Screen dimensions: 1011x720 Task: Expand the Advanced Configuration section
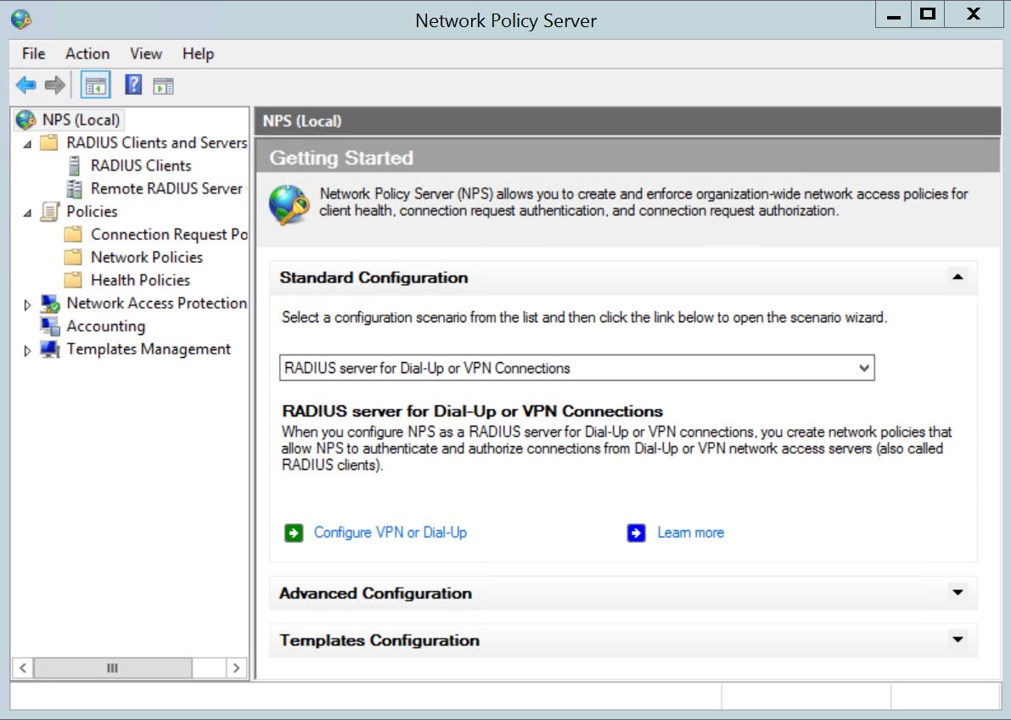pyautogui.click(x=958, y=593)
